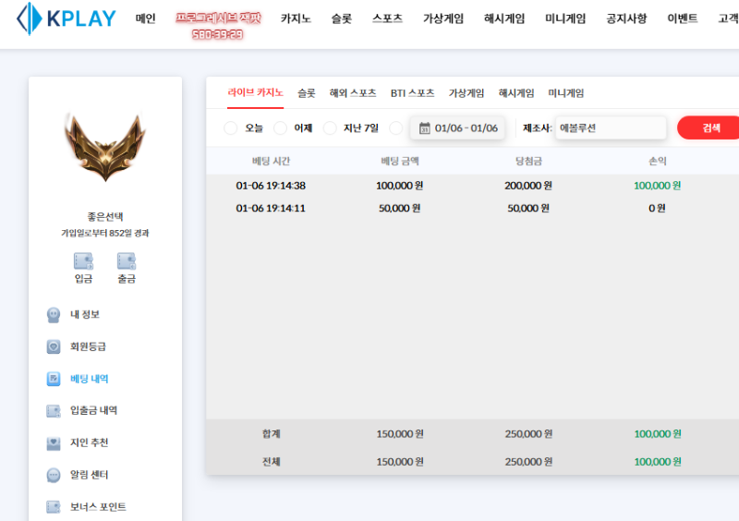The height and width of the screenshot is (521, 739).
Task: Click the 출금 withdrawal wallet icon
Action: click(127, 261)
